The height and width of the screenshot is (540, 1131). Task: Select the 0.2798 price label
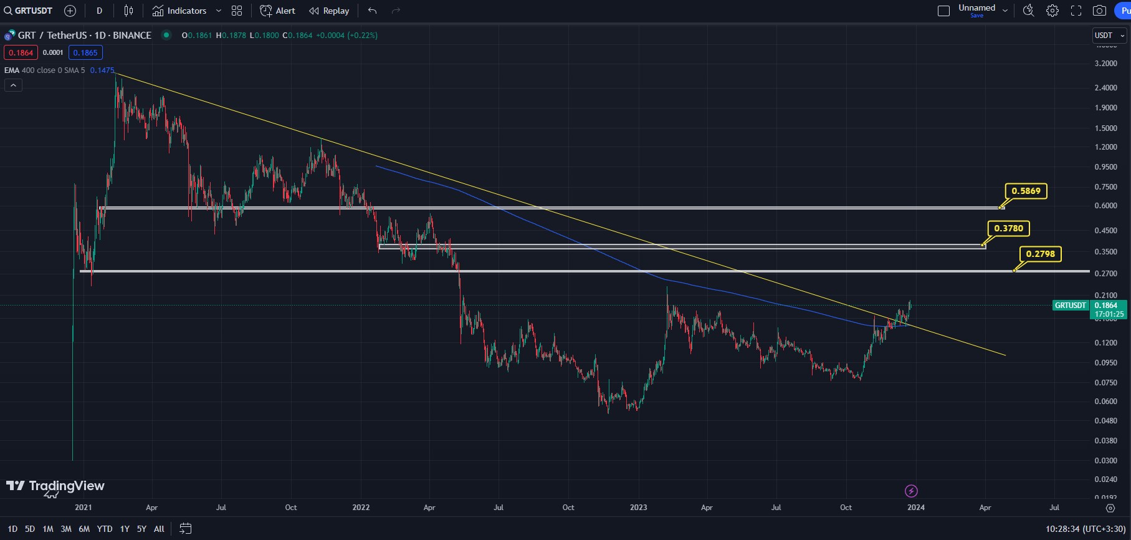(x=1041, y=254)
